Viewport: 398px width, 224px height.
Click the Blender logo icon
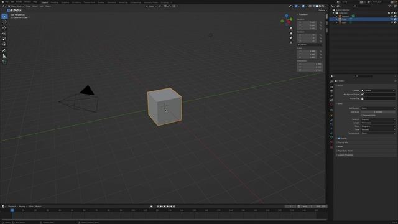click(2, 2)
